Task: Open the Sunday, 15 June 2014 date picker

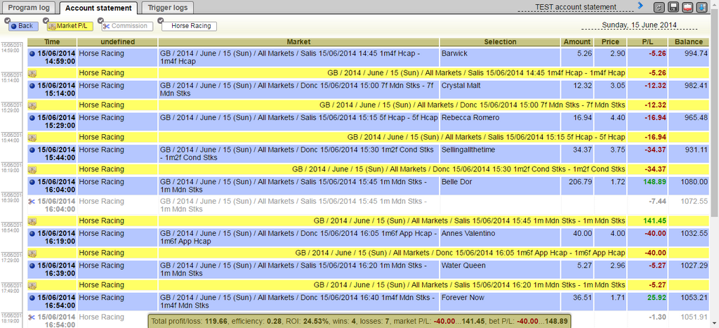Action: [639, 25]
